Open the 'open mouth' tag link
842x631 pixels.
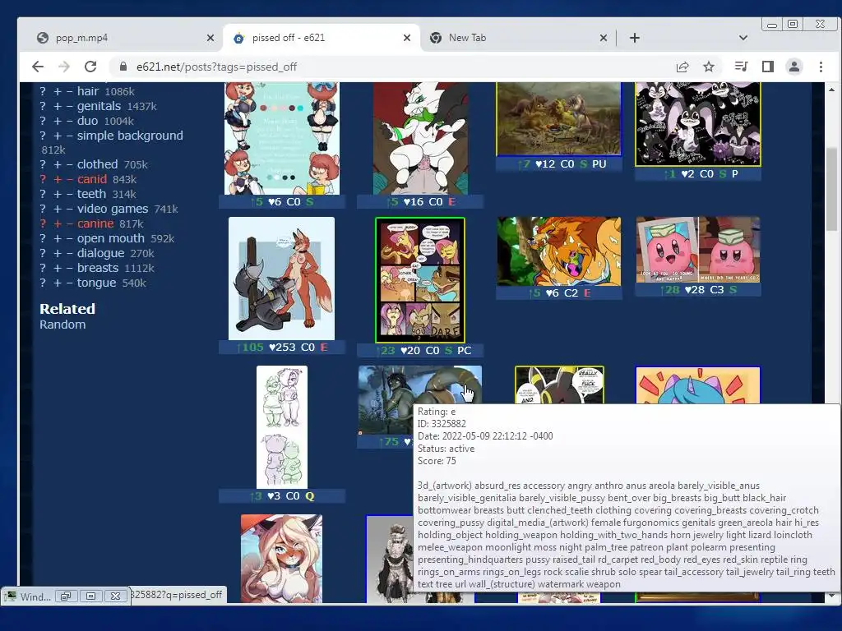click(111, 238)
